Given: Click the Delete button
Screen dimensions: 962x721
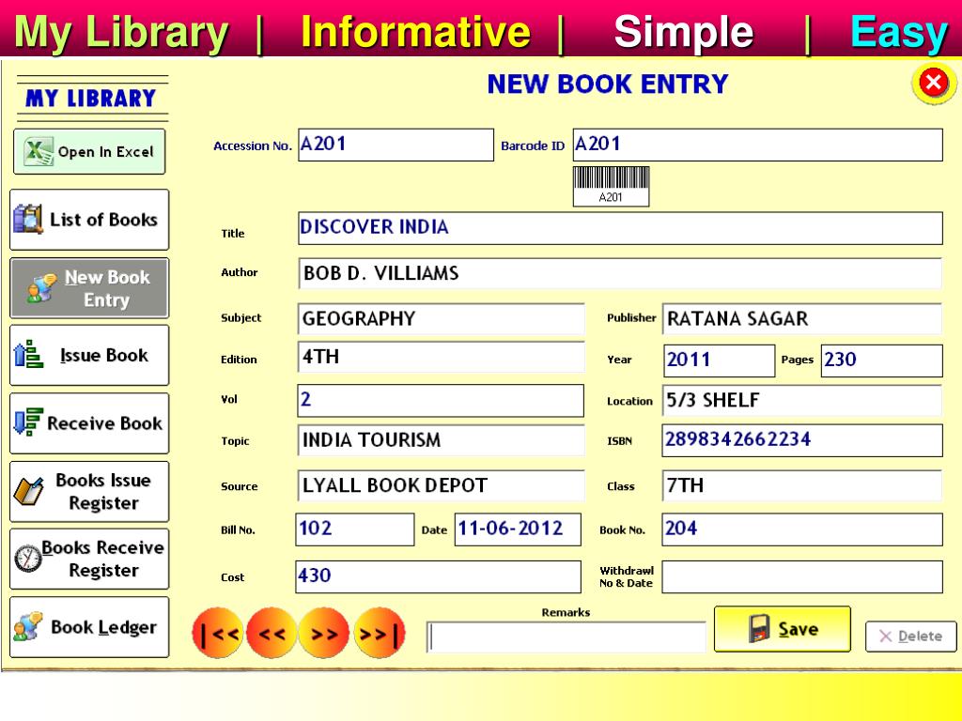Looking at the screenshot, I should [x=911, y=637].
